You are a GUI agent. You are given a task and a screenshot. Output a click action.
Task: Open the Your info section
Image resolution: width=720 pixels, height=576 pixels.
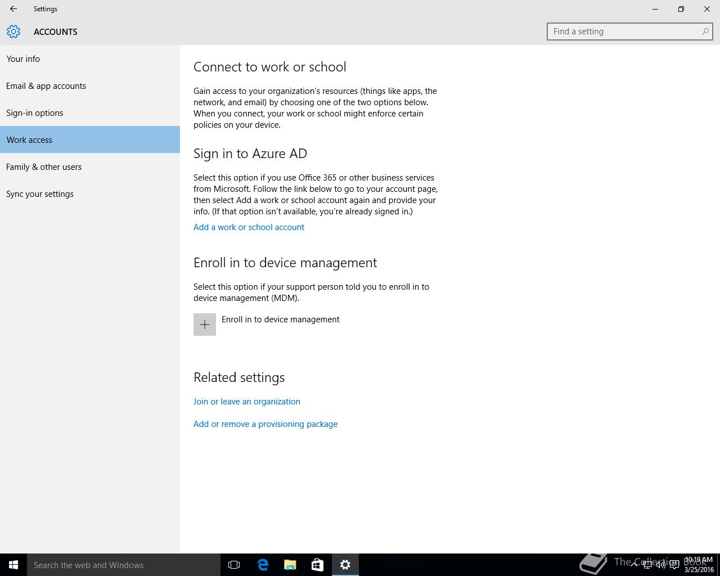[x=90, y=58]
